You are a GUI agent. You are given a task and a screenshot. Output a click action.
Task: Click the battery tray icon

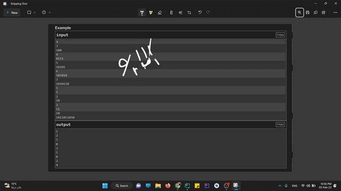[x=314, y=186]
